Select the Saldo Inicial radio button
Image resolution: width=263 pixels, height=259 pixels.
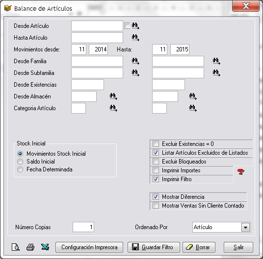20,162
